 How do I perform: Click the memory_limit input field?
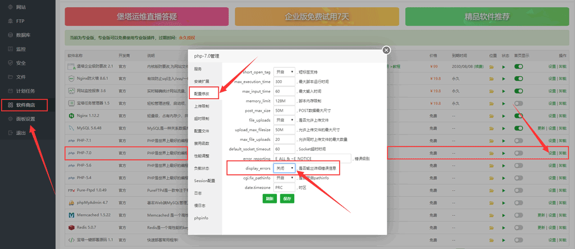coord(284,101)
